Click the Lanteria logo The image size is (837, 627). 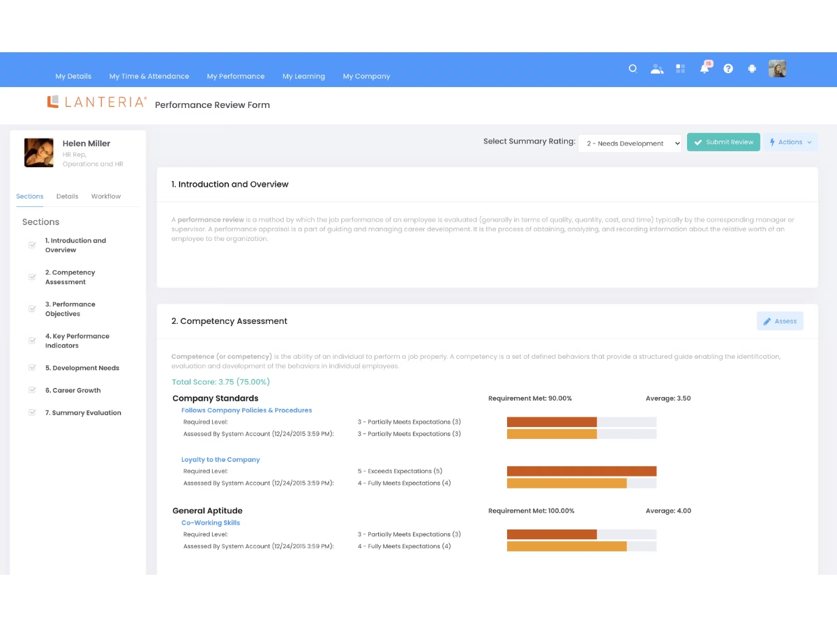click(x=96, y=102)
